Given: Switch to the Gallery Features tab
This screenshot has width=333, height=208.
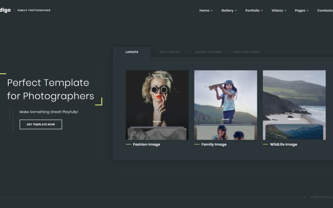Looking at the screenshot, I should pyautogui.click(x=208, y=52).
